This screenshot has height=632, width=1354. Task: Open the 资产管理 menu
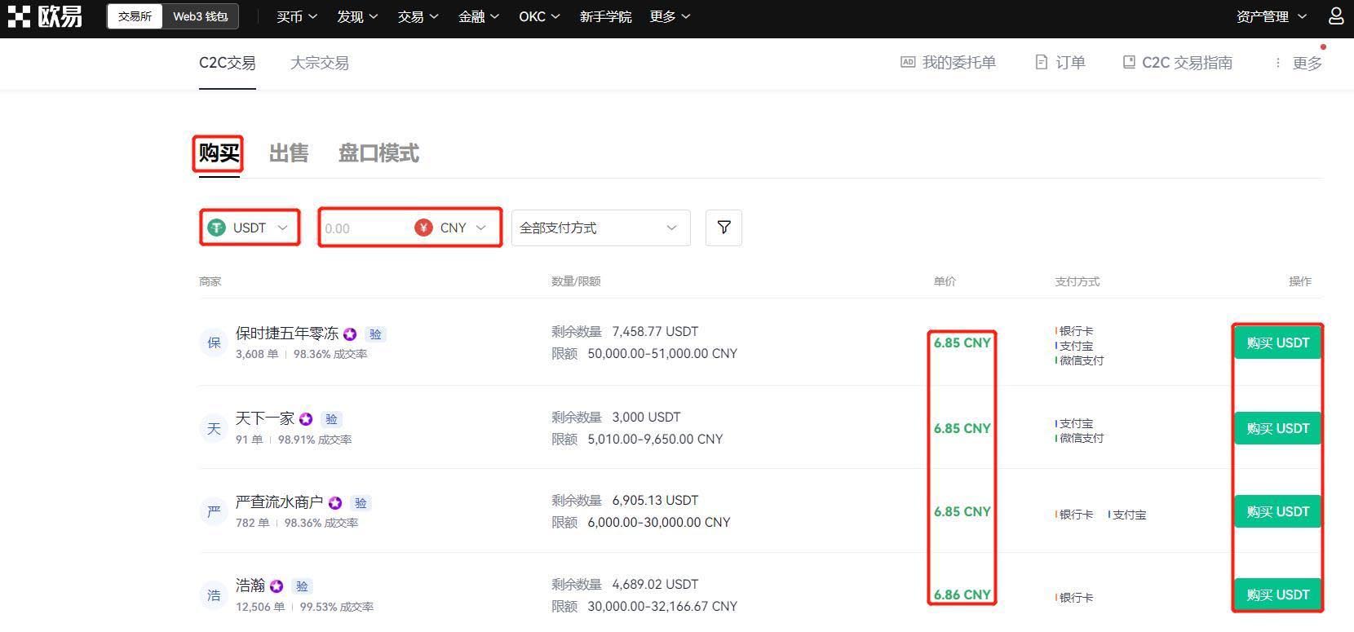point(1271,16)
